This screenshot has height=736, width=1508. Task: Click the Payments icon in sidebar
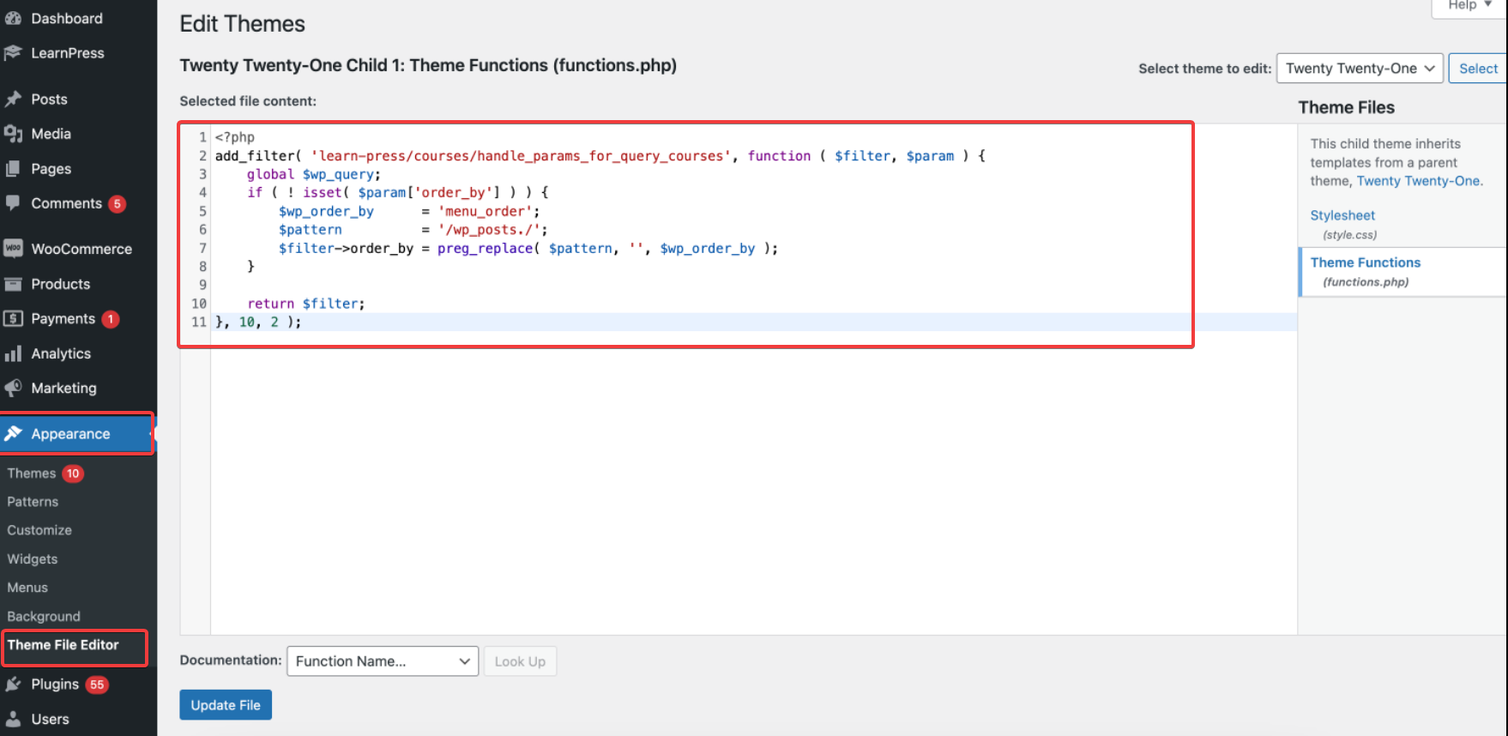(13, 319)
